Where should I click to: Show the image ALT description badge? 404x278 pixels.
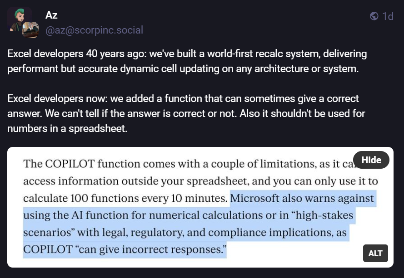[x=375, y=254]
